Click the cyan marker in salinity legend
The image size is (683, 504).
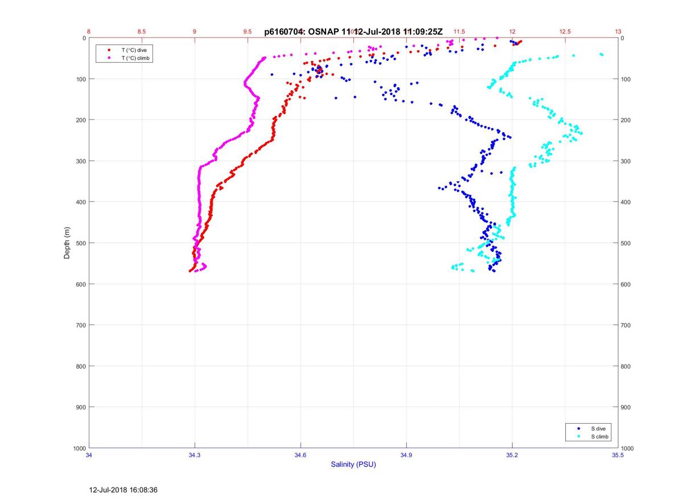579,436
